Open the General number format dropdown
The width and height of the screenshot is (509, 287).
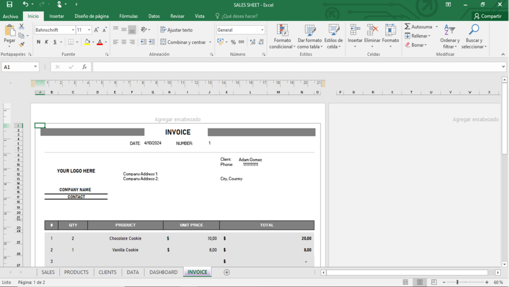[x=262, y=30]
